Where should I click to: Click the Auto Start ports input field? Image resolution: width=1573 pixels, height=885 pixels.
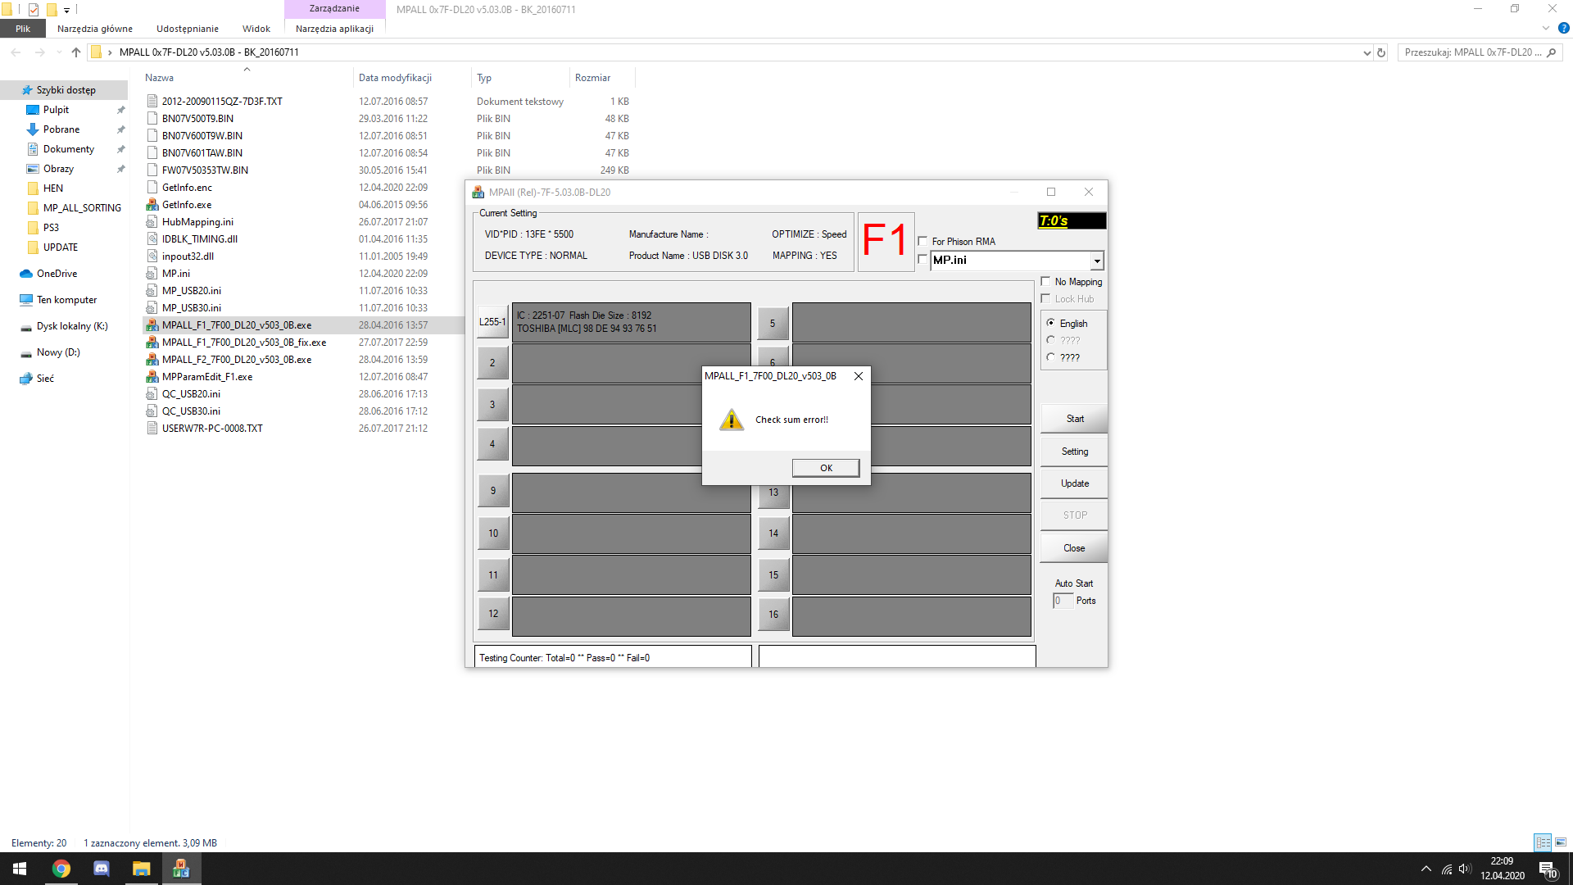click(1063, 601)
